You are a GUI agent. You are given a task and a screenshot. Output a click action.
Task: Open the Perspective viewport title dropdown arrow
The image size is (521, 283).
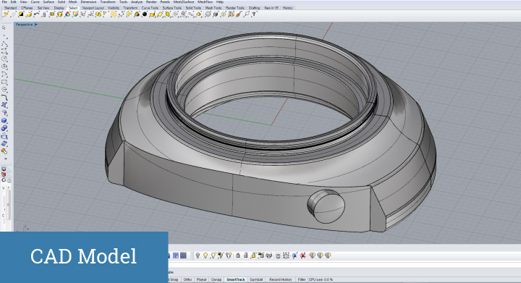36,25
